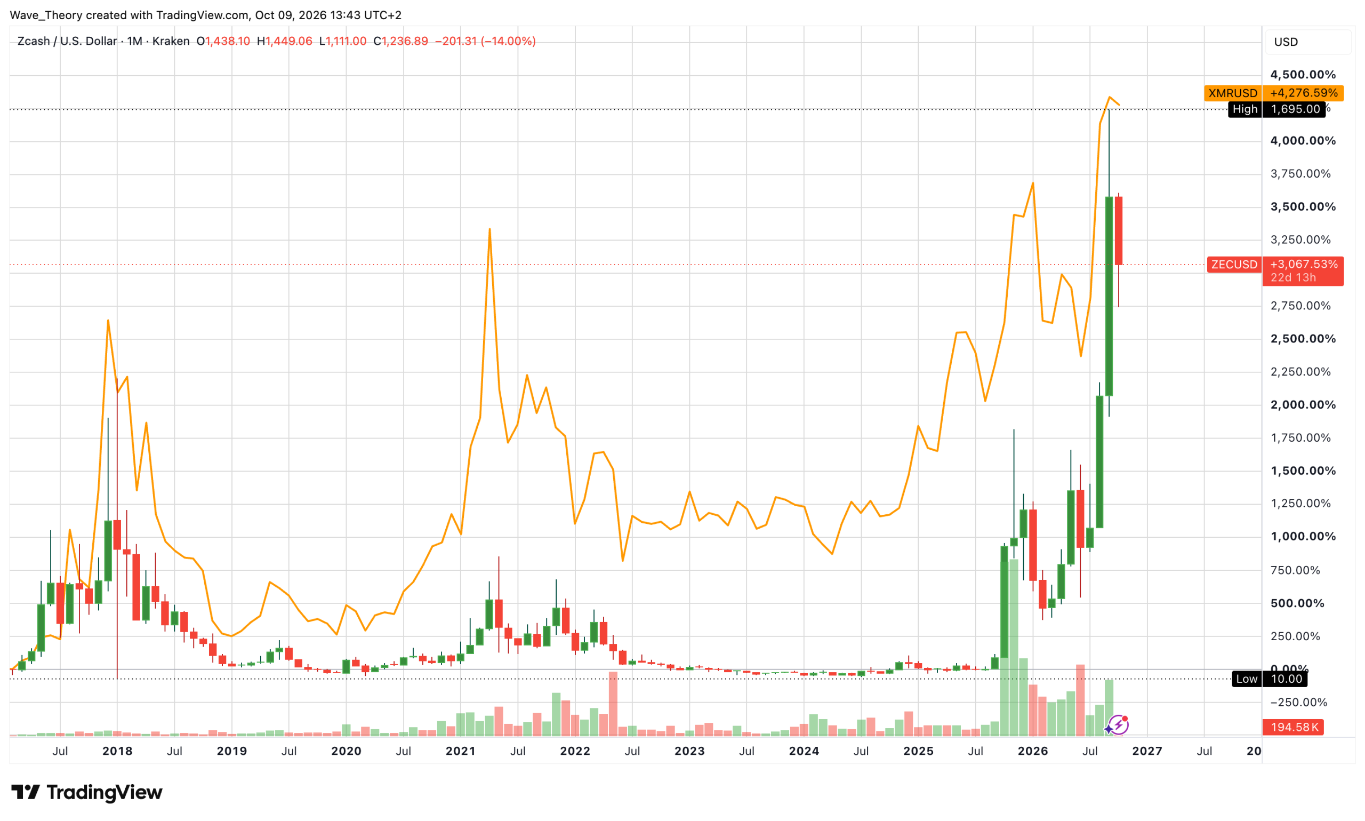Click the −201.31 (−14.00%) change value
Viewport: 1365px width, 821px height.
pyautogui.click(x=485, y=41)
